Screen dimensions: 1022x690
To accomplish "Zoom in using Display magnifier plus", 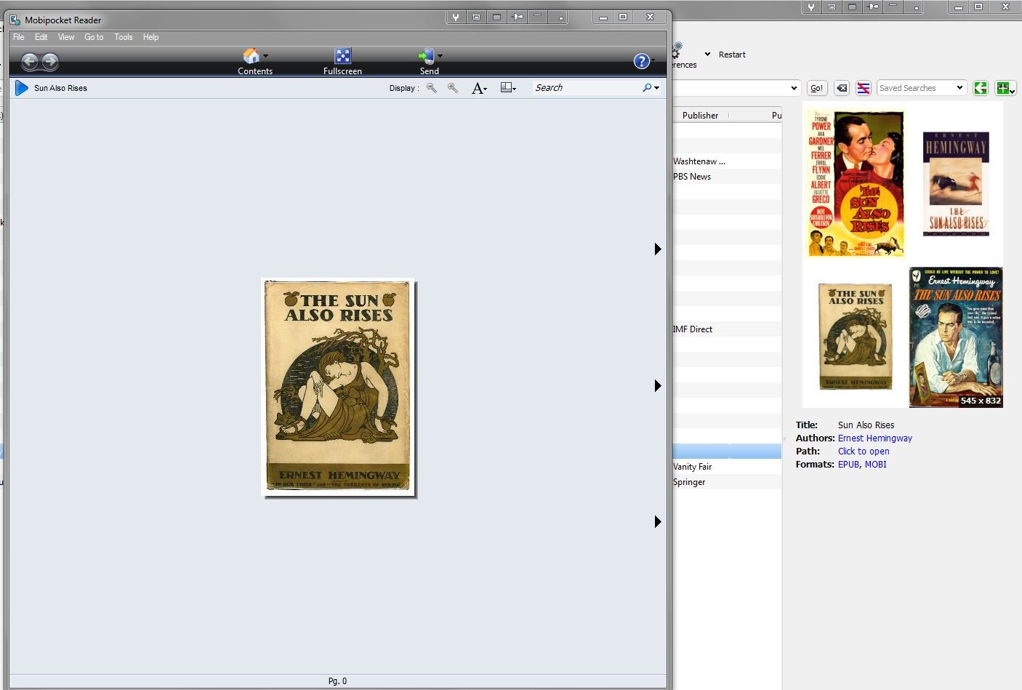I will point(453,88).
